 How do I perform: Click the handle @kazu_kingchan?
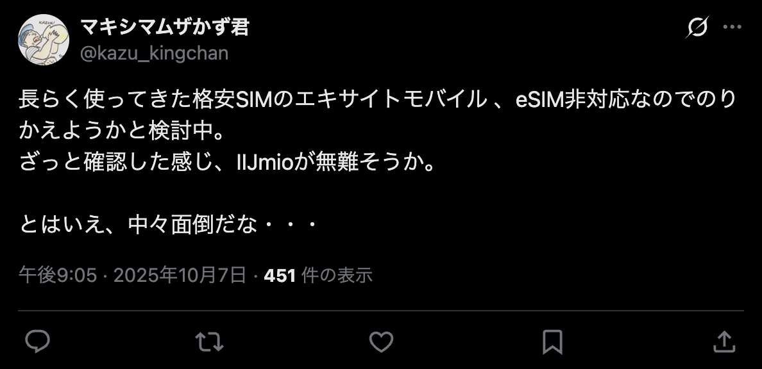click(x=154, y=53)
